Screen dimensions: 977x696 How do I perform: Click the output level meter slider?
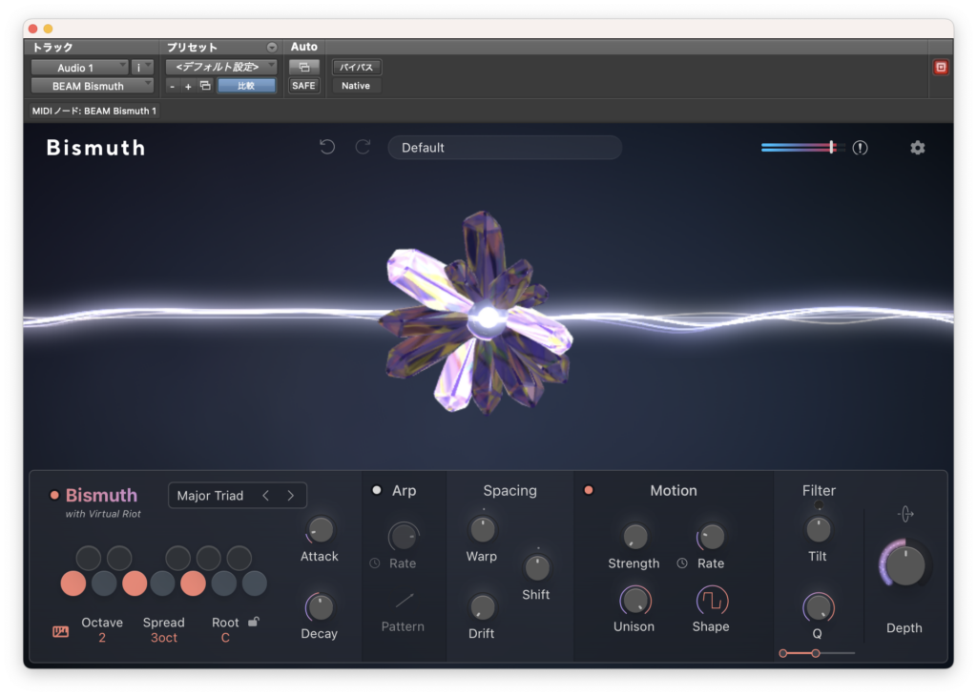(802, 148)
